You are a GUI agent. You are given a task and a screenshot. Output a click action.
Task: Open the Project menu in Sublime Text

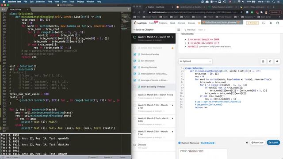click(x=80, y=2)
